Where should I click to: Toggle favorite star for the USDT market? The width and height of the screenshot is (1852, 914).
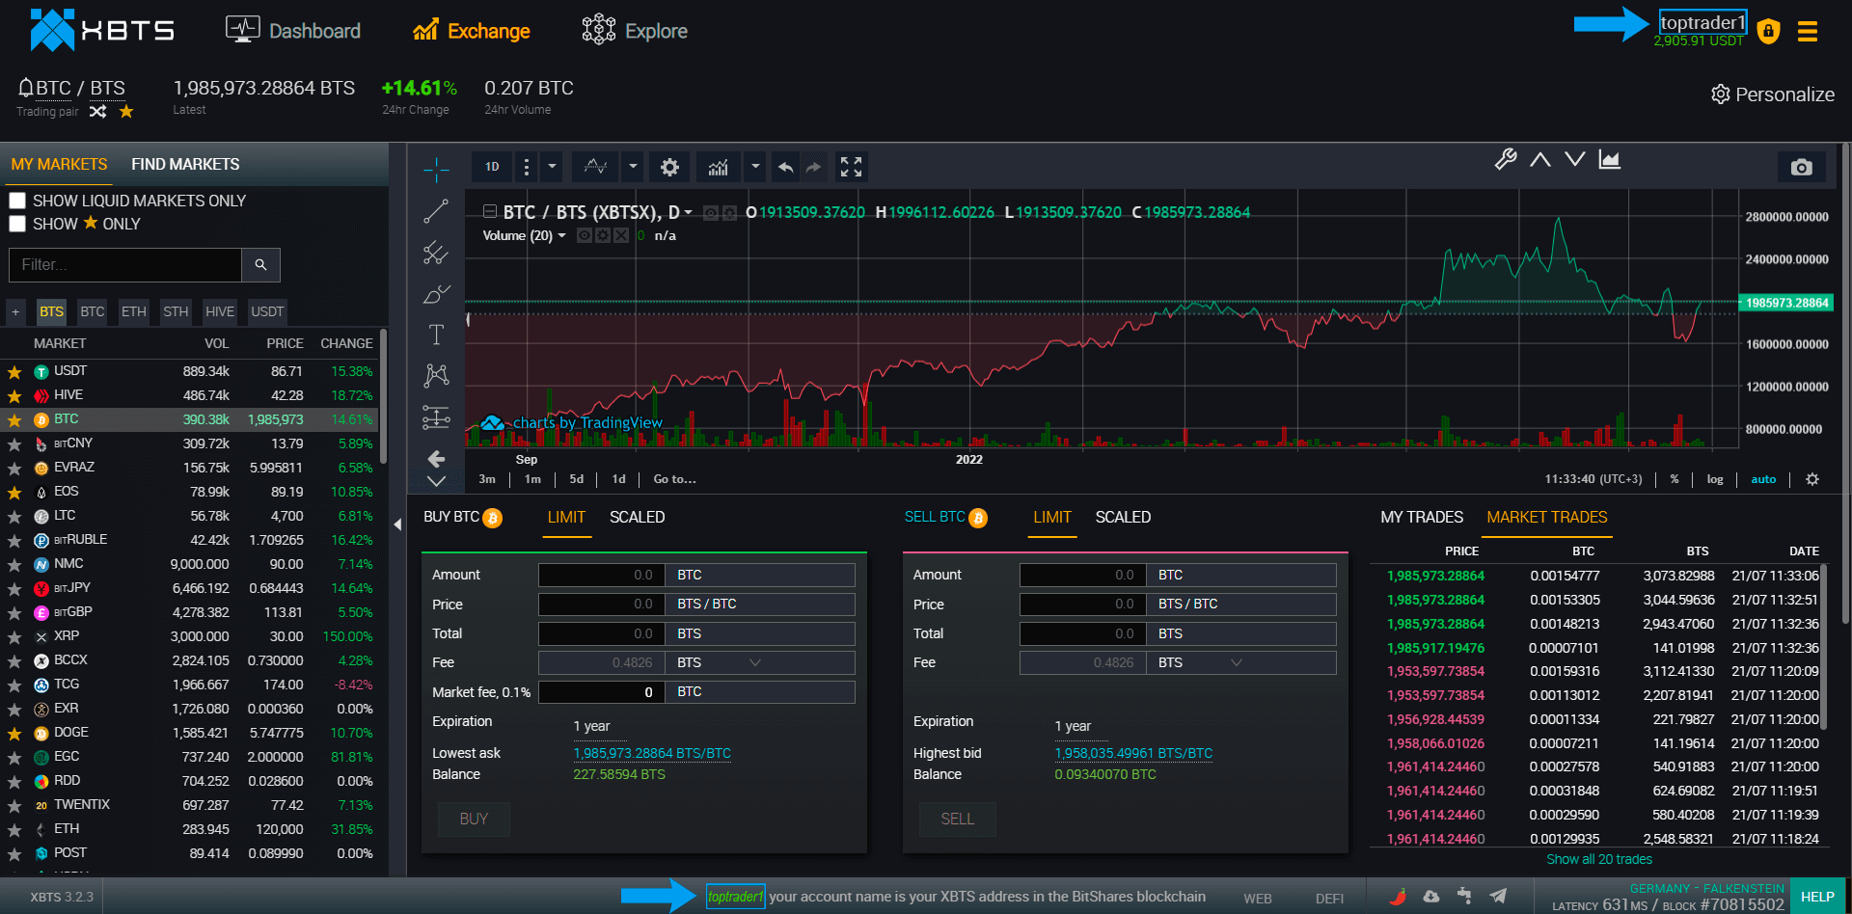click(14, 372)
